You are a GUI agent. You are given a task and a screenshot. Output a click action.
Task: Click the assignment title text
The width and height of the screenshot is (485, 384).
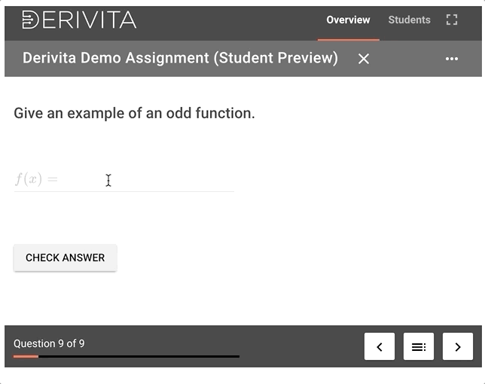point(180,59)
